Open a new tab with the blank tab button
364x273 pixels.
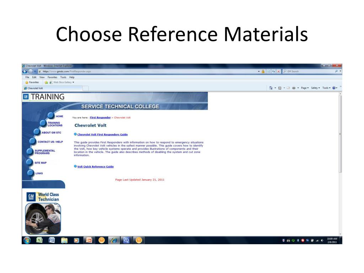(x=86, y=88)
